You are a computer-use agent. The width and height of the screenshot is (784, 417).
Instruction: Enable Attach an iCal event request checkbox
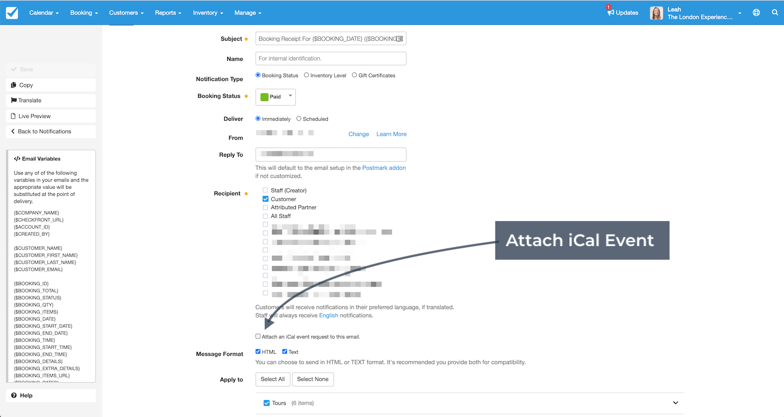point(258,336)
